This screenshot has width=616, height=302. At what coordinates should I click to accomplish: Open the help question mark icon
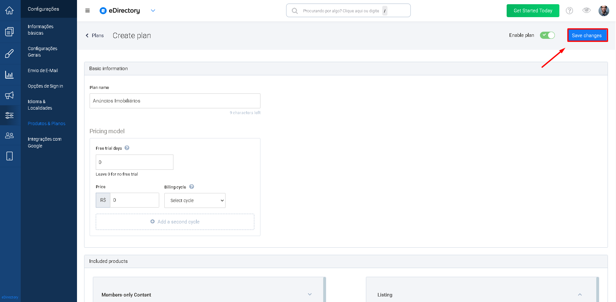coord(569,11)
